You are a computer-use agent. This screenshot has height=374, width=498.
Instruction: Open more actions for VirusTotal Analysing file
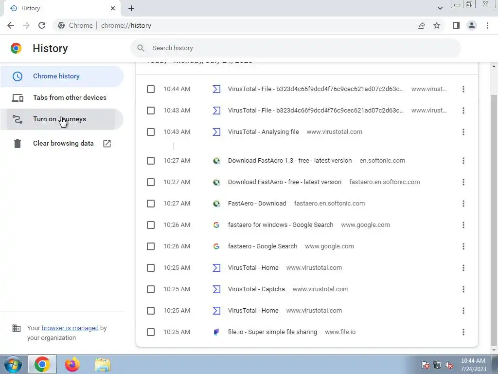coord(463,131)
